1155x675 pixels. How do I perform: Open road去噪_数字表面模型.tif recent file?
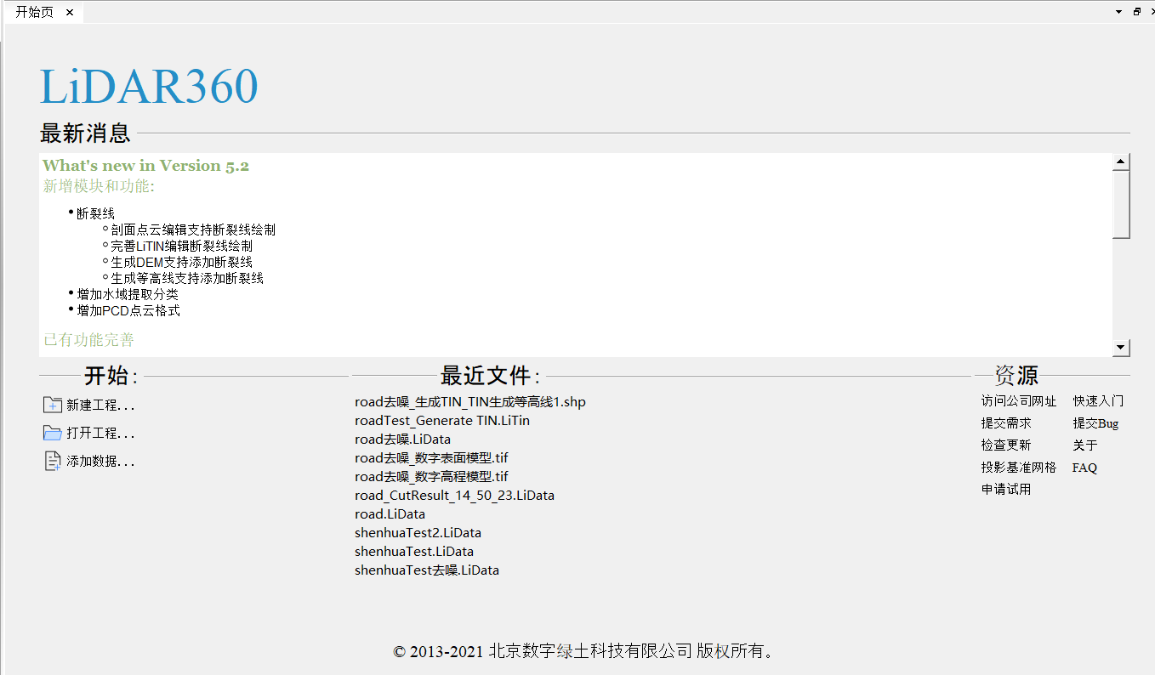pos(431,458)
